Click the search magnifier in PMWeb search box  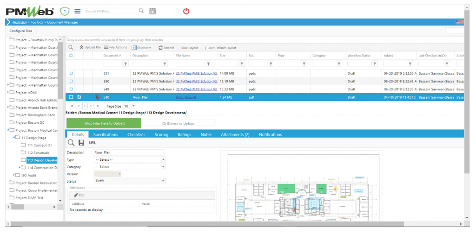pos(141,11)
